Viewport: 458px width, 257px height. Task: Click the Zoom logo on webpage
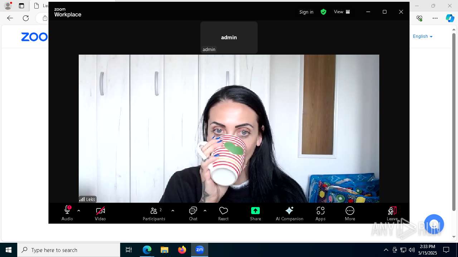pyautogui.click(x=34, y=37)
